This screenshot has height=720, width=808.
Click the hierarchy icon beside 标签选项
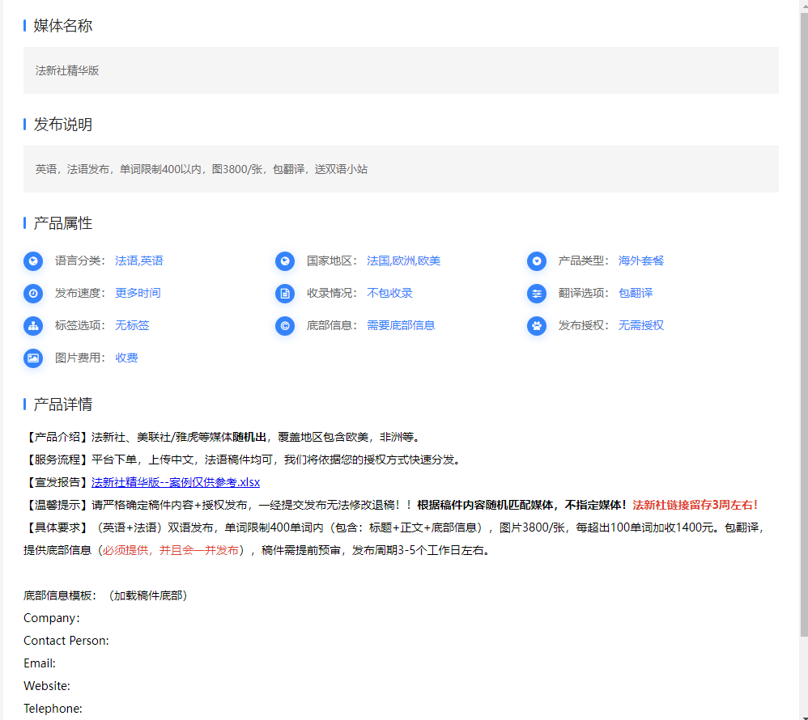pos(33,325)
